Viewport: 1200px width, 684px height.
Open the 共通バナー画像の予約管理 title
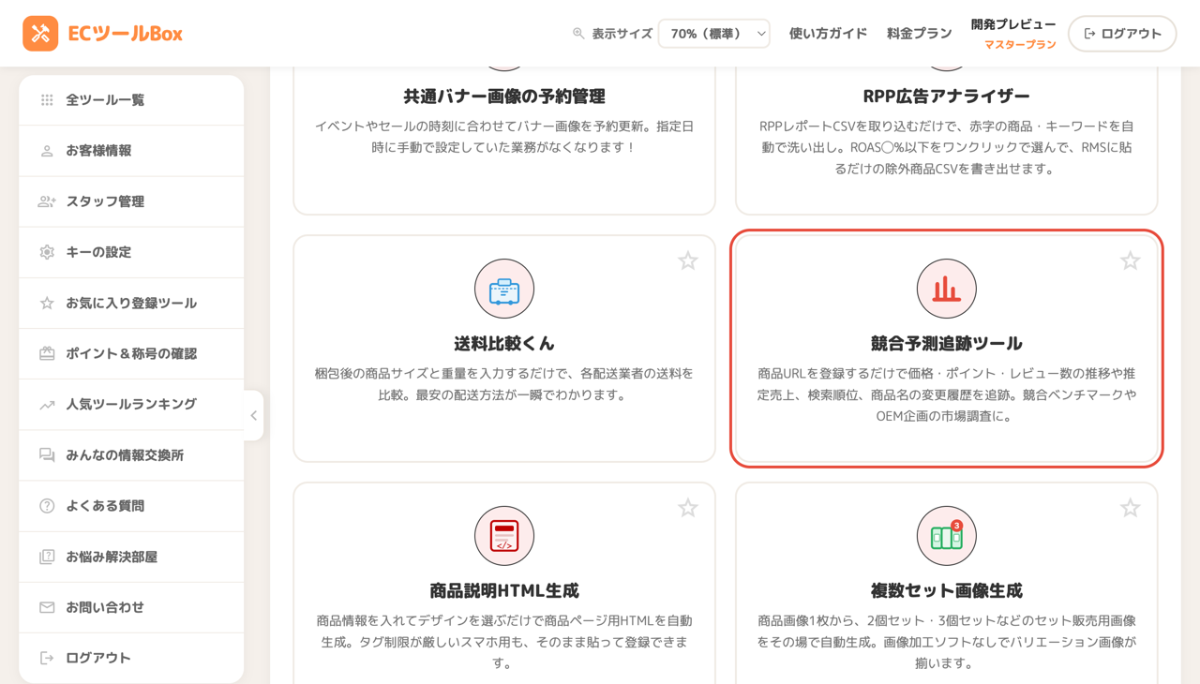[504, 97]
